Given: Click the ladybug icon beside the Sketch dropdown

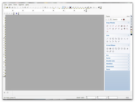Looking at the screenshot, I should tap(124, 19).
